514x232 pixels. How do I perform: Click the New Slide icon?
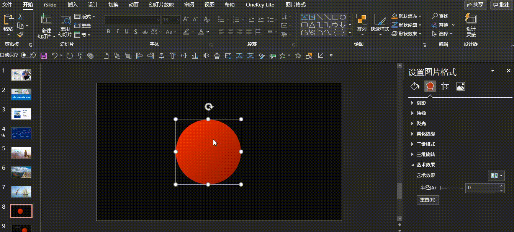pos(46,20)
